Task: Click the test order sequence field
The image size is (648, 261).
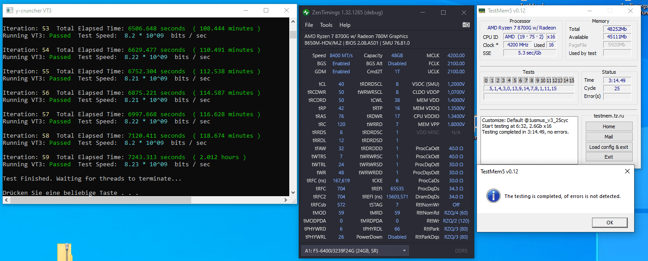Action: click(529, 88)
